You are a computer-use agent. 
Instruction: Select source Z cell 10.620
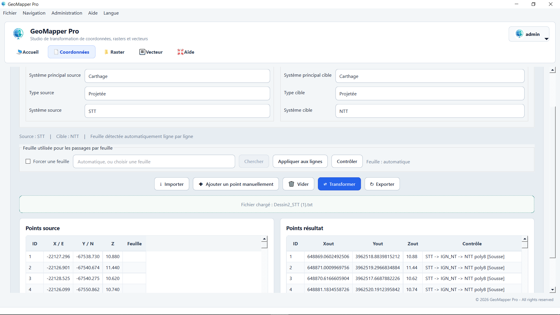113,278
